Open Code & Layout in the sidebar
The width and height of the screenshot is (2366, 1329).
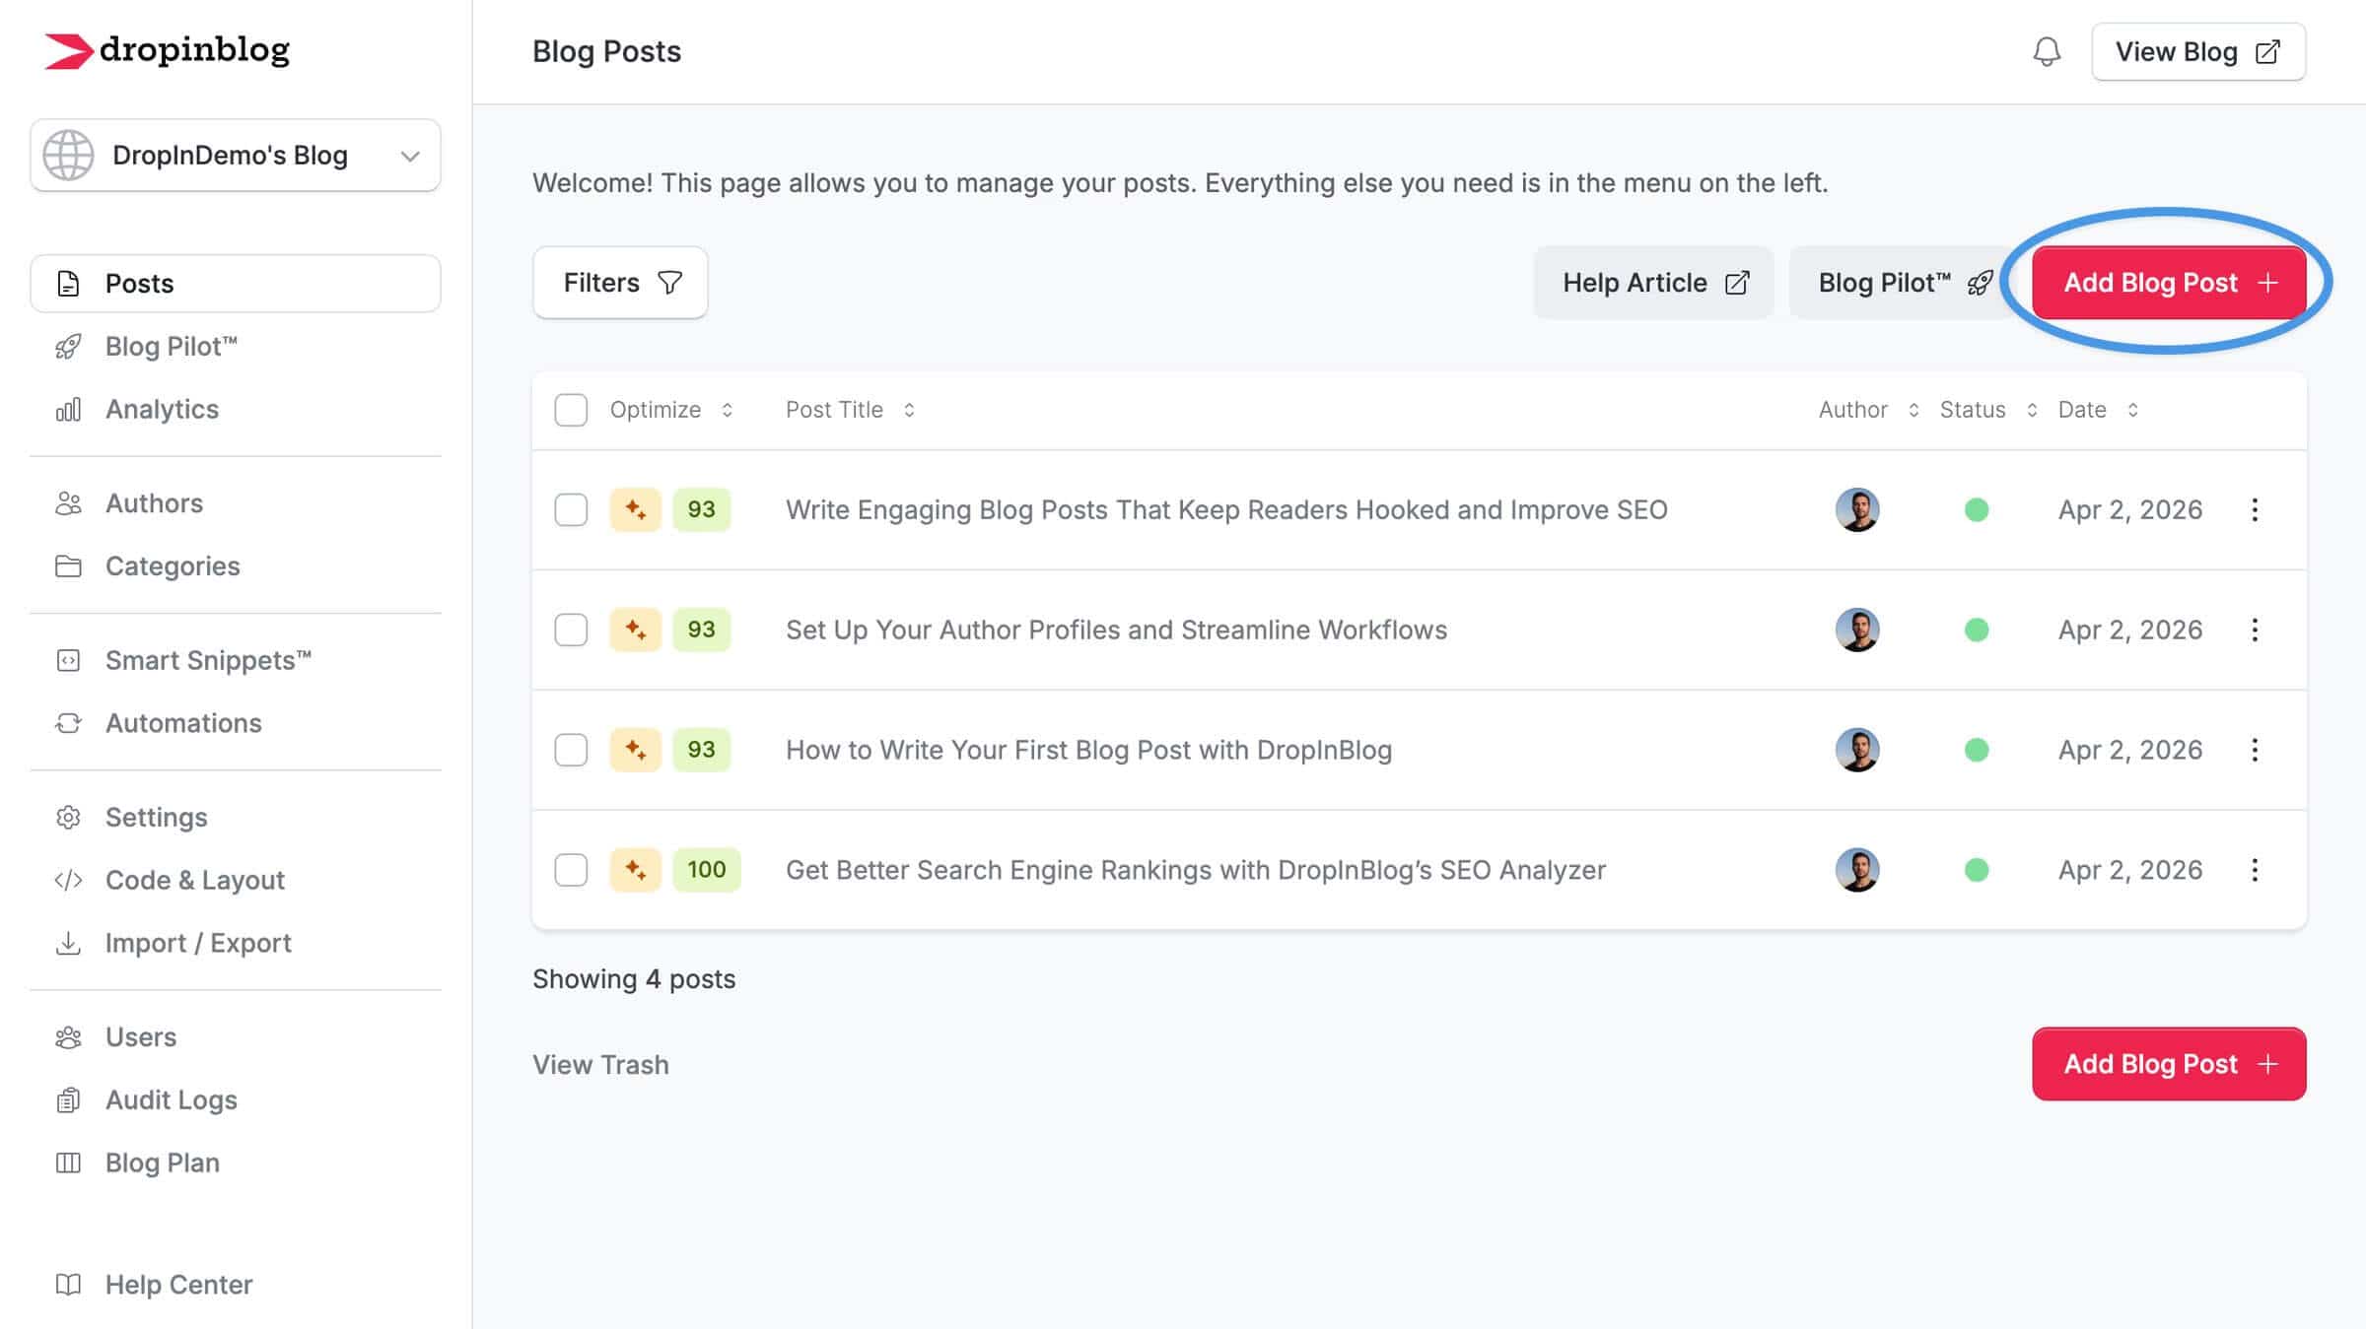[x=195, y=881]
